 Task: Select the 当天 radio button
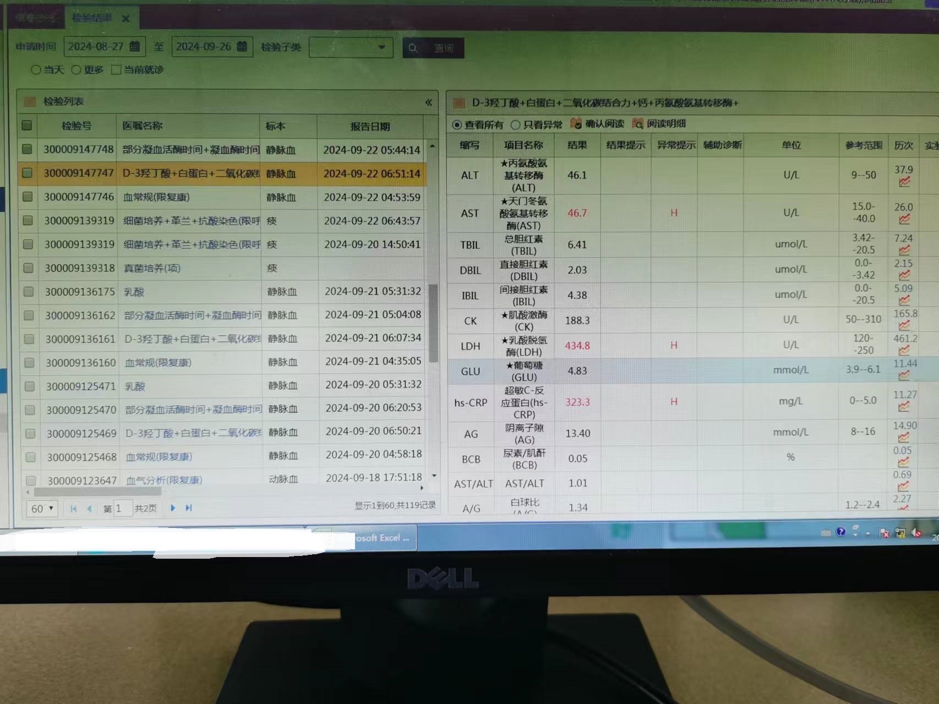[36, 70]
